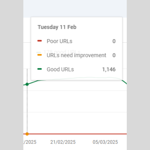Click the Poor URLs zero value
Screen dimensions: 150x150
pyautogui.click(x=114, y=41)
